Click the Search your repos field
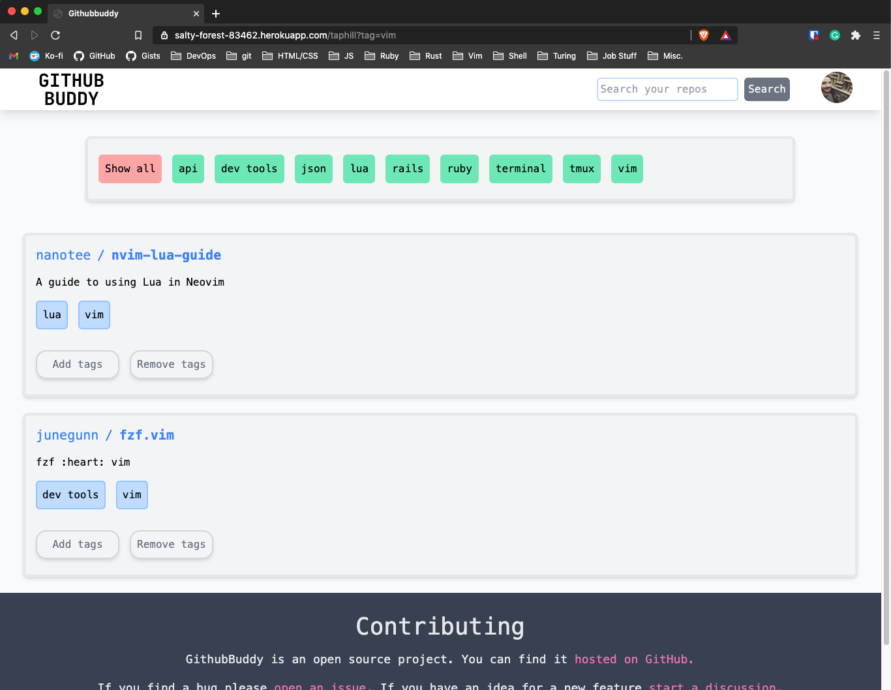Image resolution: width=891 pixels, height=690 pixels. [667, 89]
